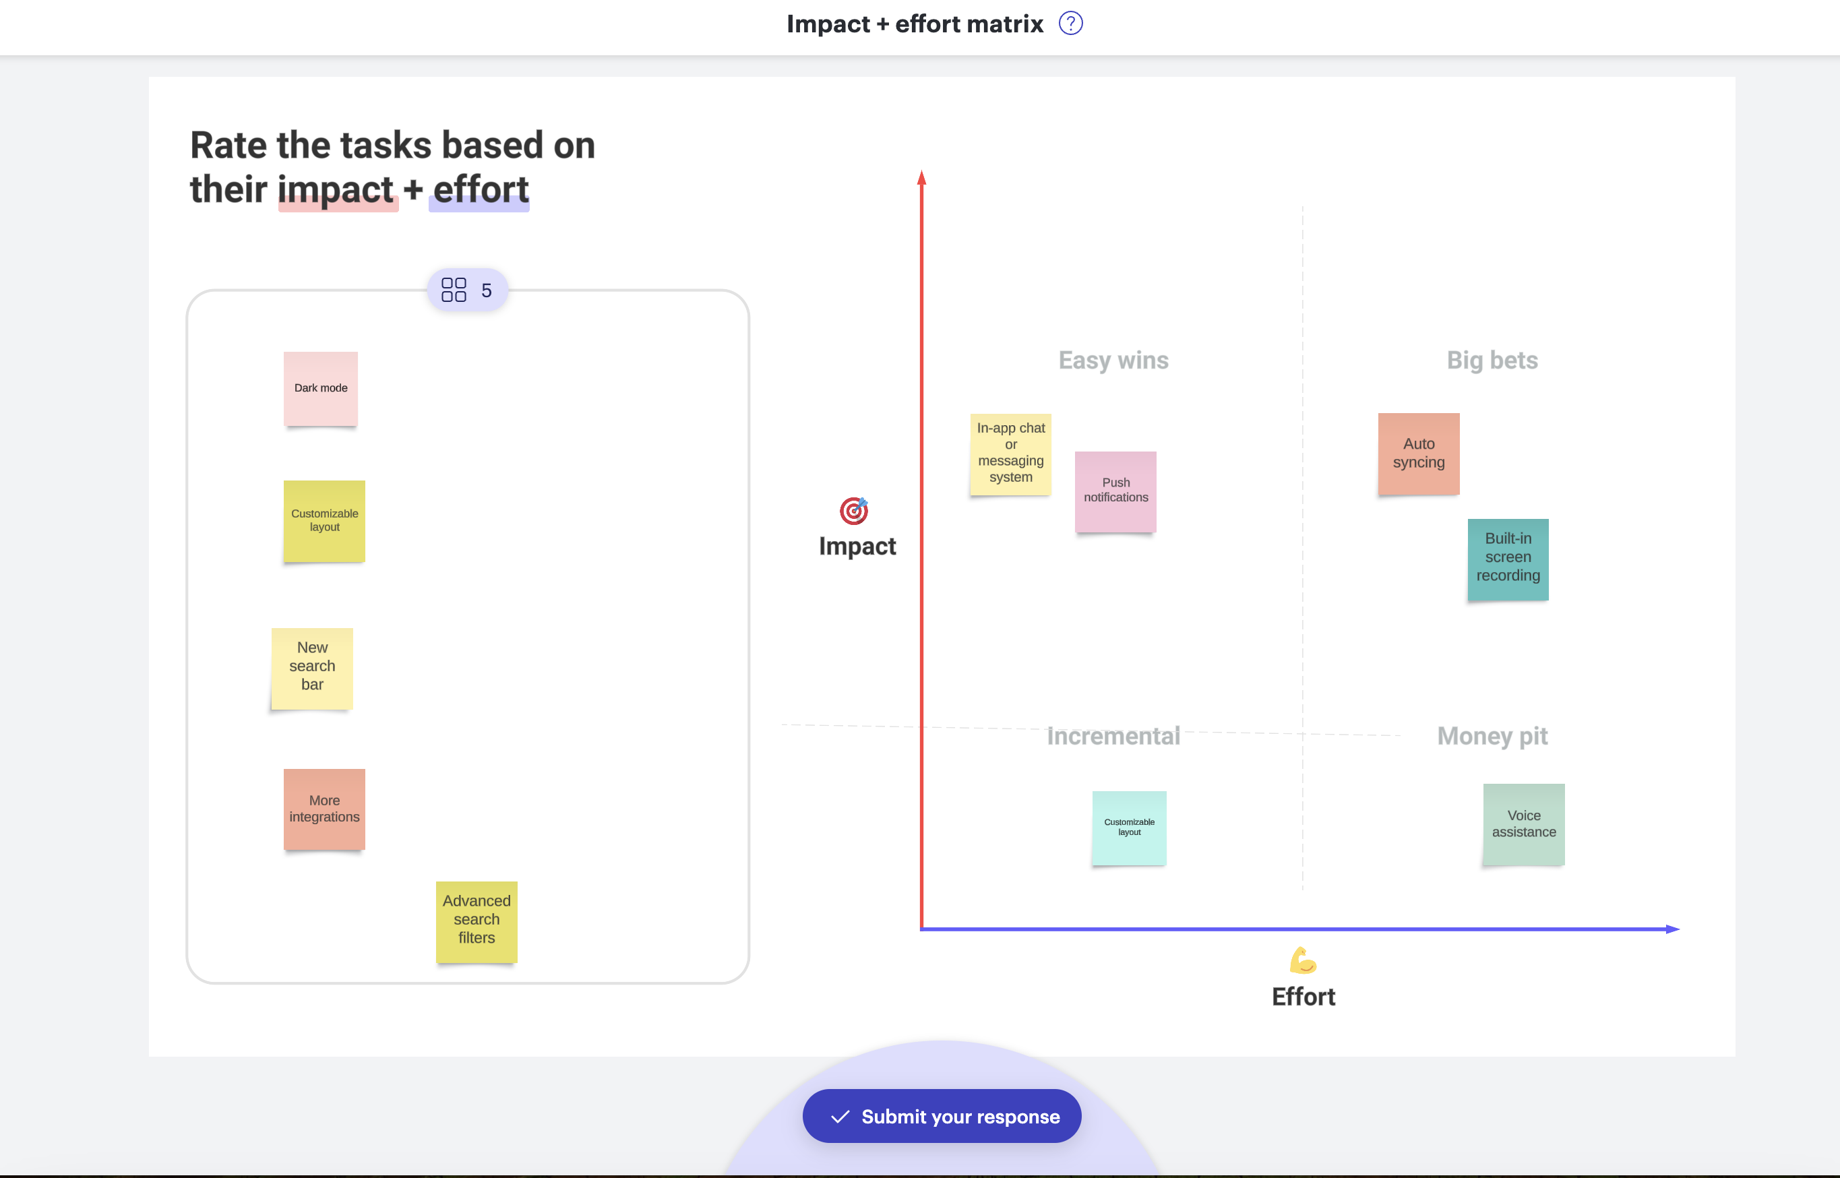Click the Impact target emoji icon
Image resolution: width=1840 pixels, height=1178 pixels.
tap(854, 510)
